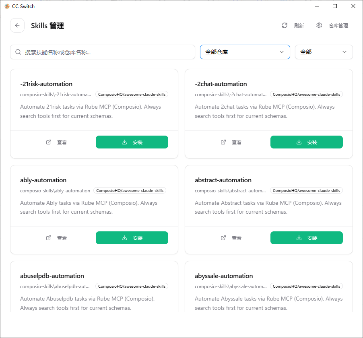The image size is (363, 338).
Task: Expand the 全部仓库 repository dropdown
Action: 245,52
